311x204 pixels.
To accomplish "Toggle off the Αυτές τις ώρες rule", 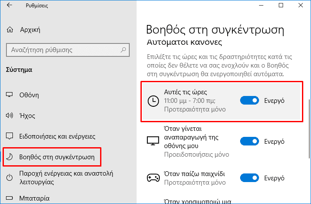I will 250,101.
